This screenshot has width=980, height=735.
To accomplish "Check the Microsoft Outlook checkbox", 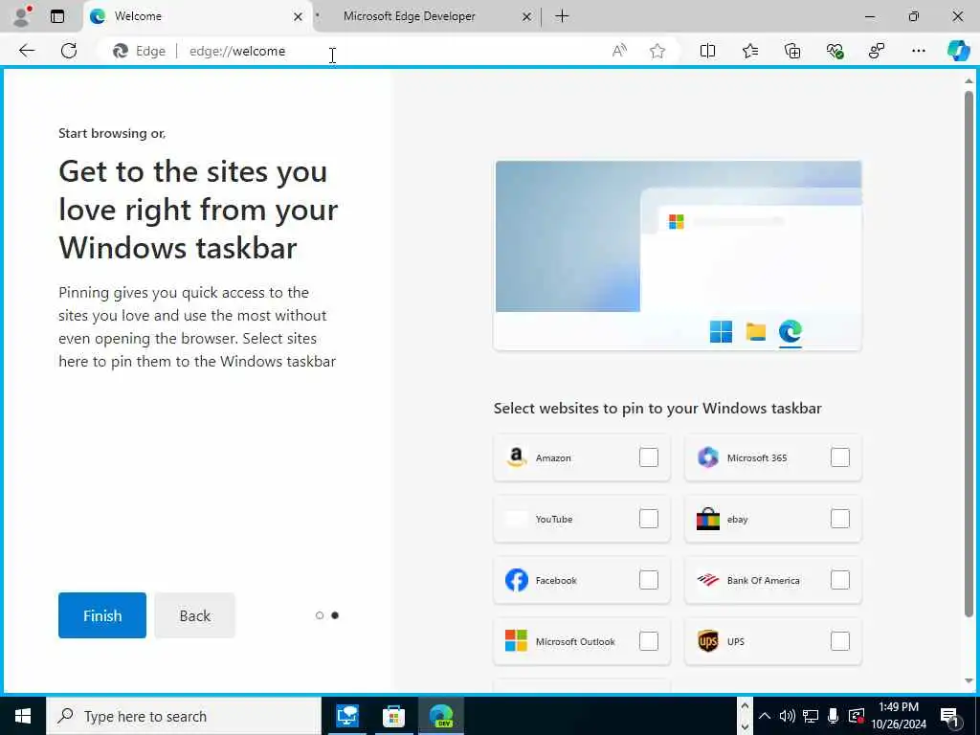I will tap(649, 641).
